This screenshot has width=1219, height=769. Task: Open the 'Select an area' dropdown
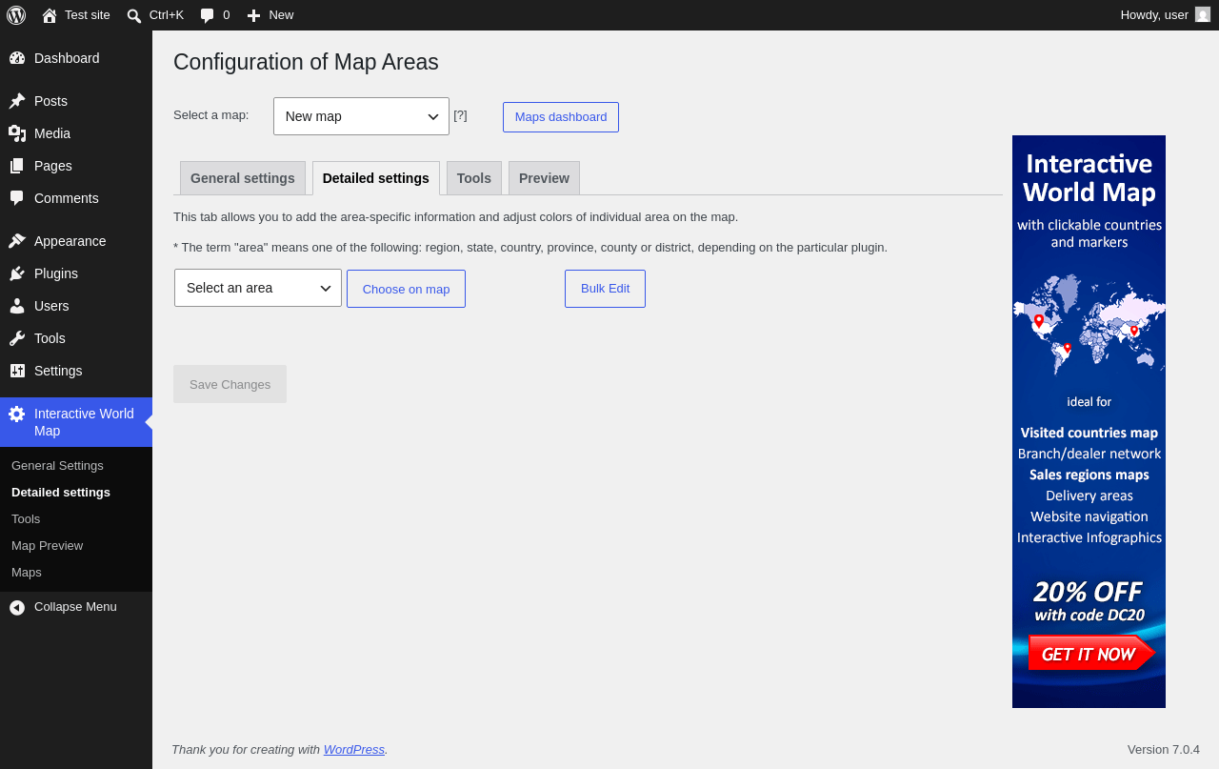[x=258, y=288]
